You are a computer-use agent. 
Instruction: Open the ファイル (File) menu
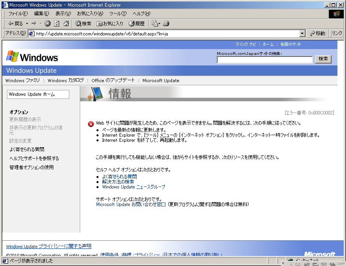pos(18,14)
